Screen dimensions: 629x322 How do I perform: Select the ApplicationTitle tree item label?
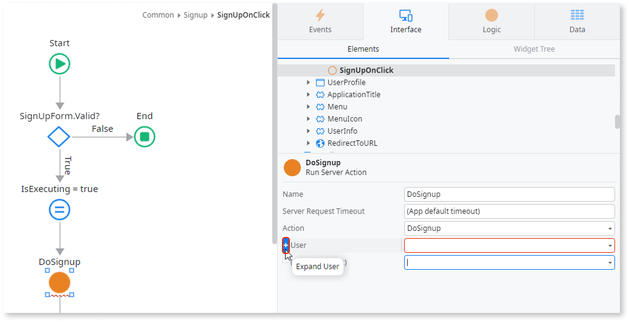tap(354, 95)
